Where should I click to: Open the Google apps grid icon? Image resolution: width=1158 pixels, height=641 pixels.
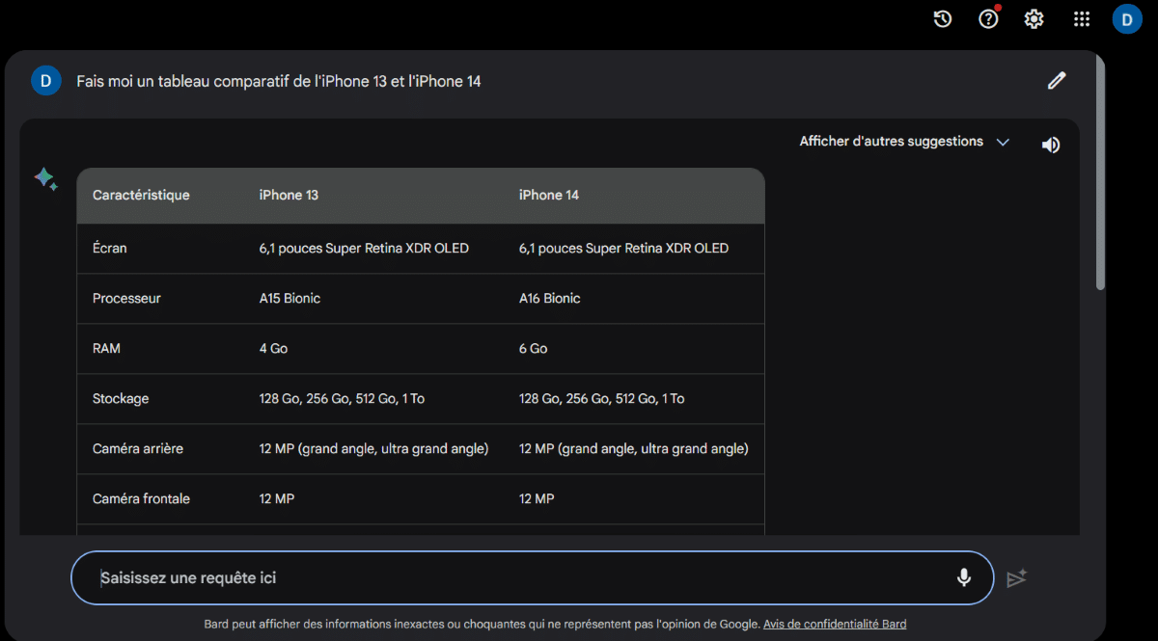point(1082,19)
